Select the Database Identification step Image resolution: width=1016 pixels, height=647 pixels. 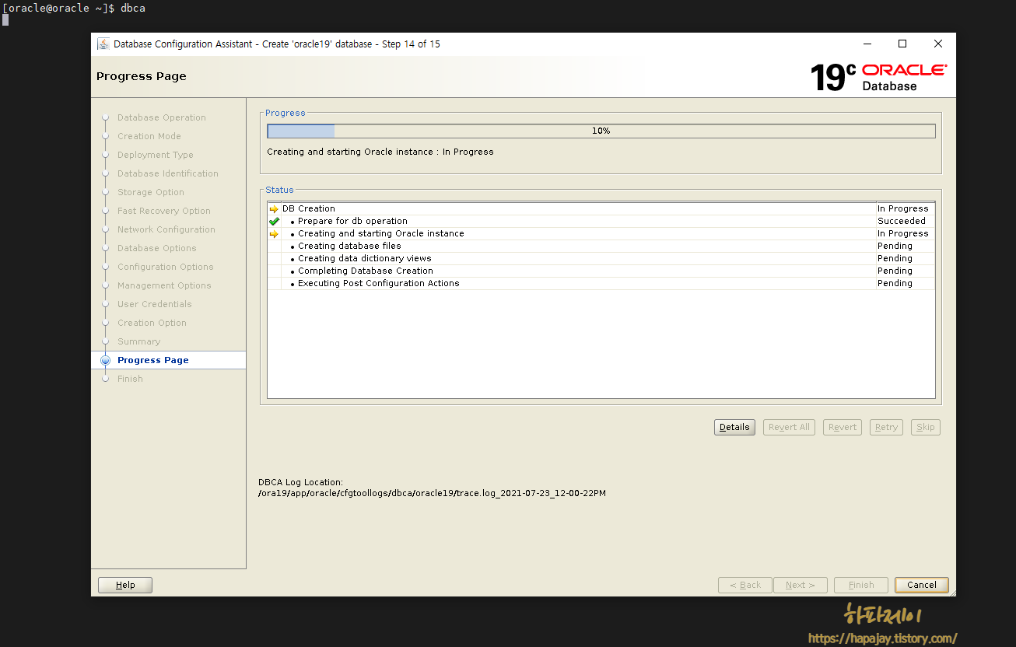pyautogui.click(x=168, y=173)
